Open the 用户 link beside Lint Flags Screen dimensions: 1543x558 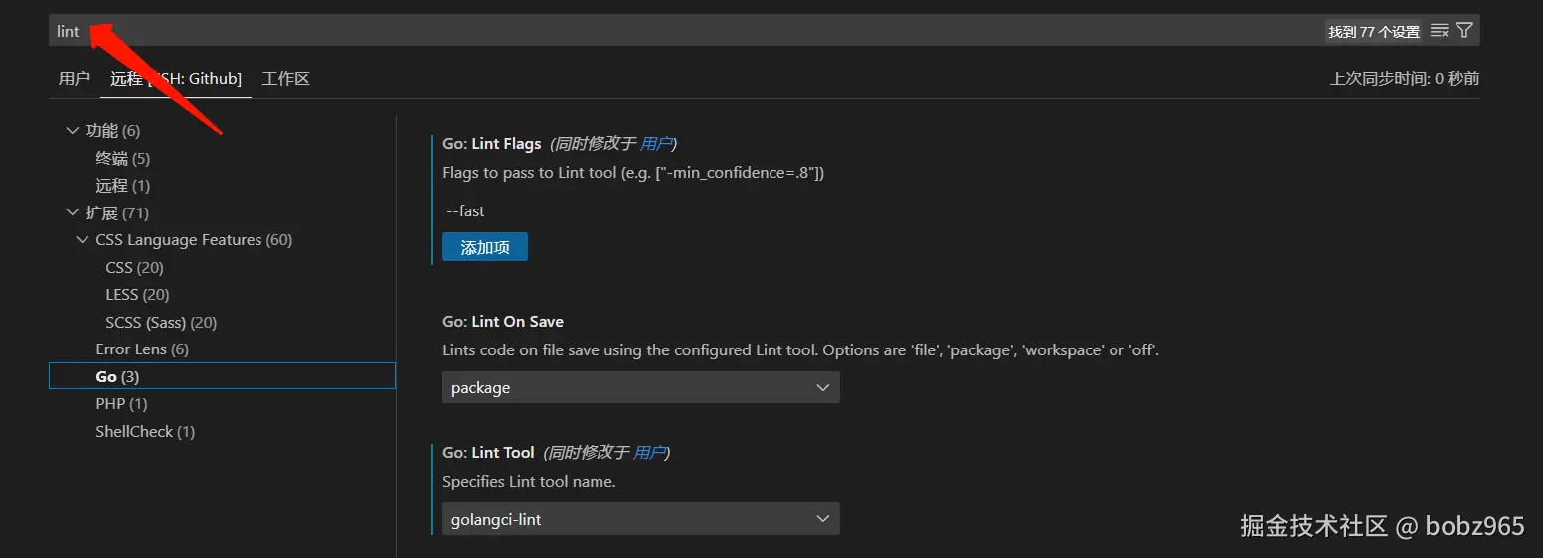(655, 144)
